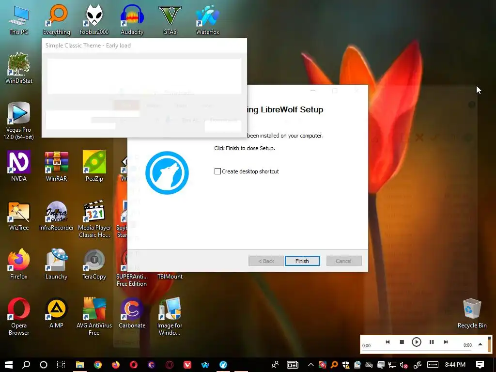Tick the Create desktop shortcut checkbox

[x=217, y=171]
